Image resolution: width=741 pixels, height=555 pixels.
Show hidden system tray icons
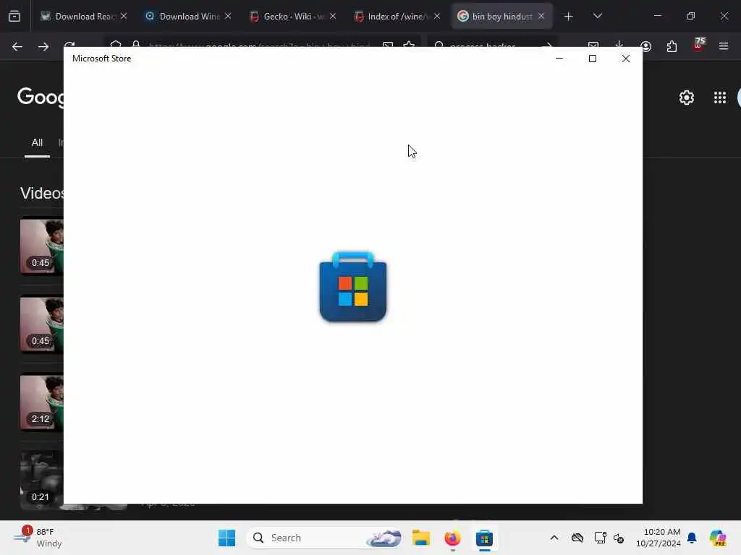(x=554, y=538)
